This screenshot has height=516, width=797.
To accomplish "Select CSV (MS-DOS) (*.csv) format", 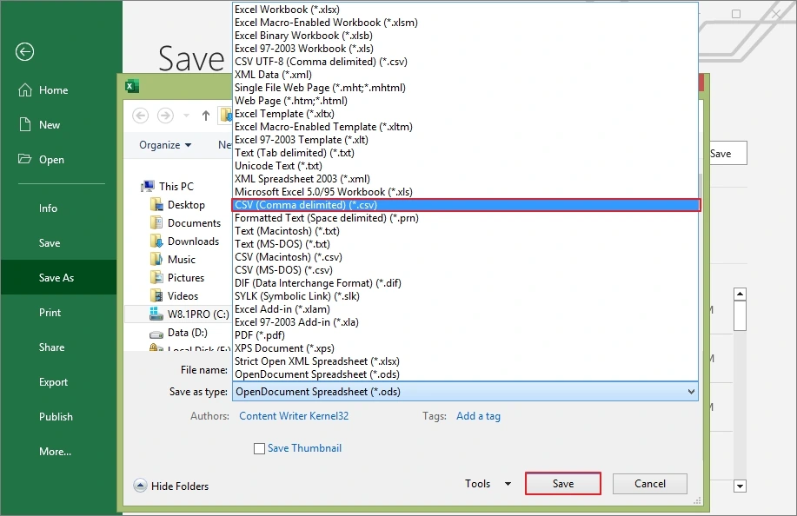I will click(x=465, y=270).
